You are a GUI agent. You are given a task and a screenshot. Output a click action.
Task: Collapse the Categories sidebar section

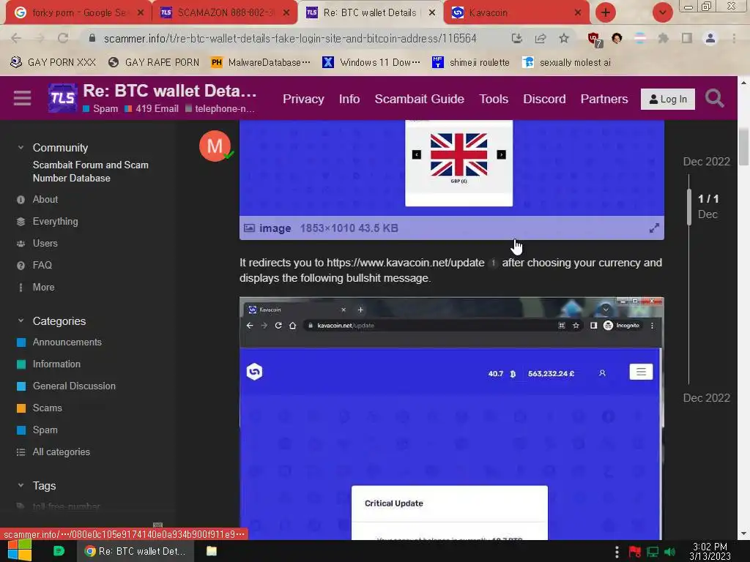(x=21, y=321)
